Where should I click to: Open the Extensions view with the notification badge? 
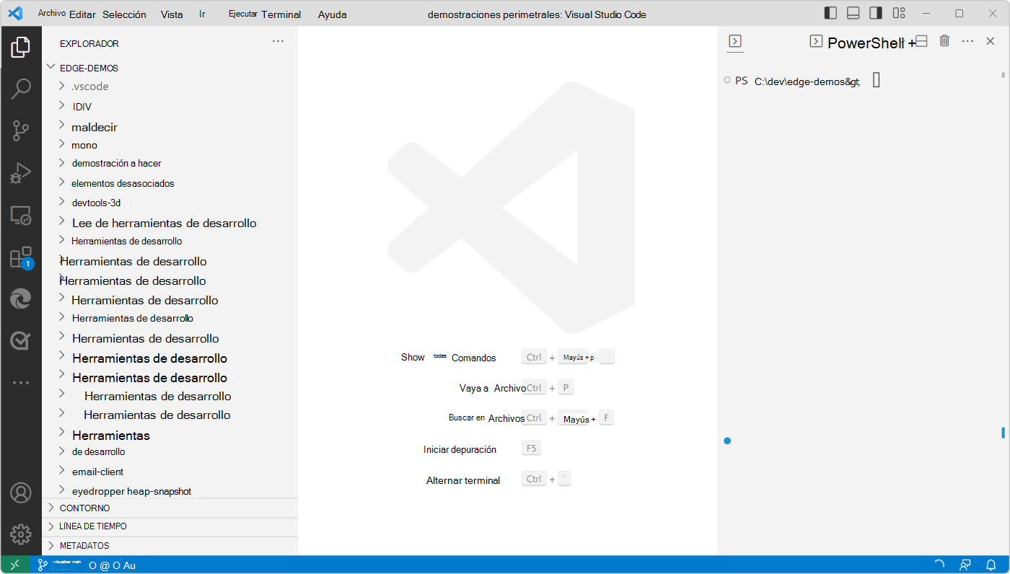pos(21,257)
